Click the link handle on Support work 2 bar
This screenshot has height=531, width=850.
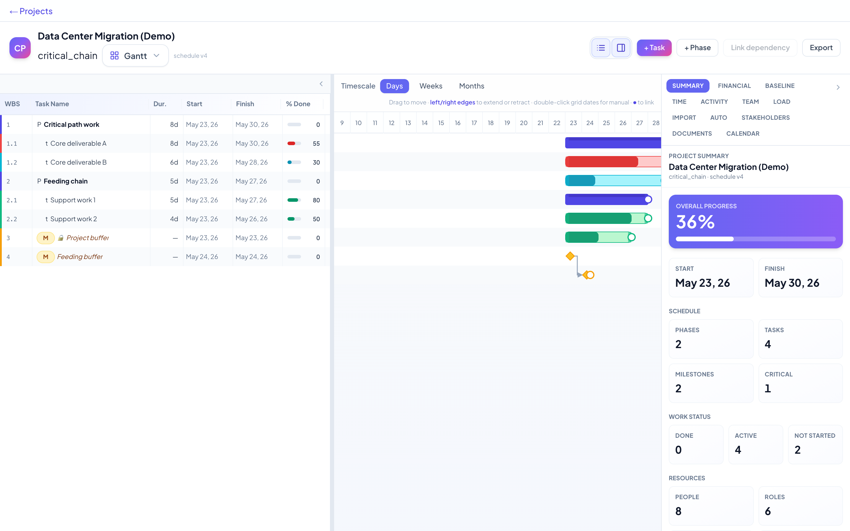tap(632, 238)
